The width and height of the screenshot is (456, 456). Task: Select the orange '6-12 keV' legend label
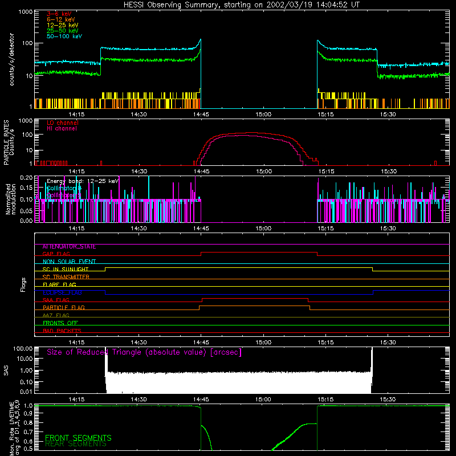pyautogui.click(x=61, y=19)
